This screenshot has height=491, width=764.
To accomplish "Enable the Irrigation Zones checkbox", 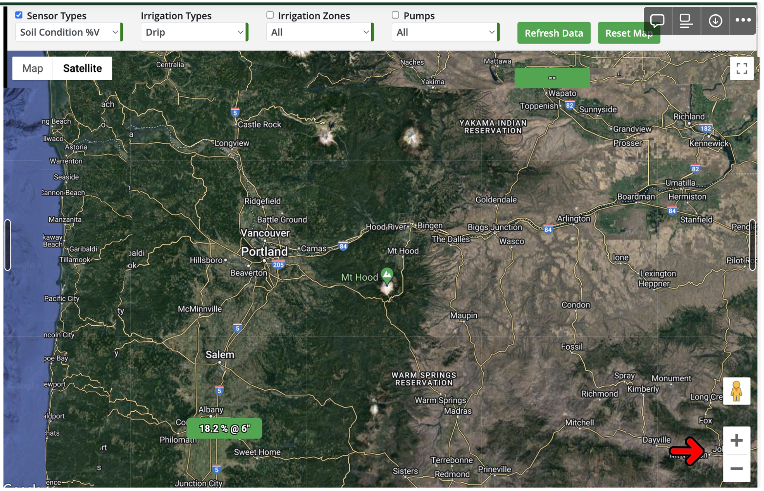I will click(270, 15).
